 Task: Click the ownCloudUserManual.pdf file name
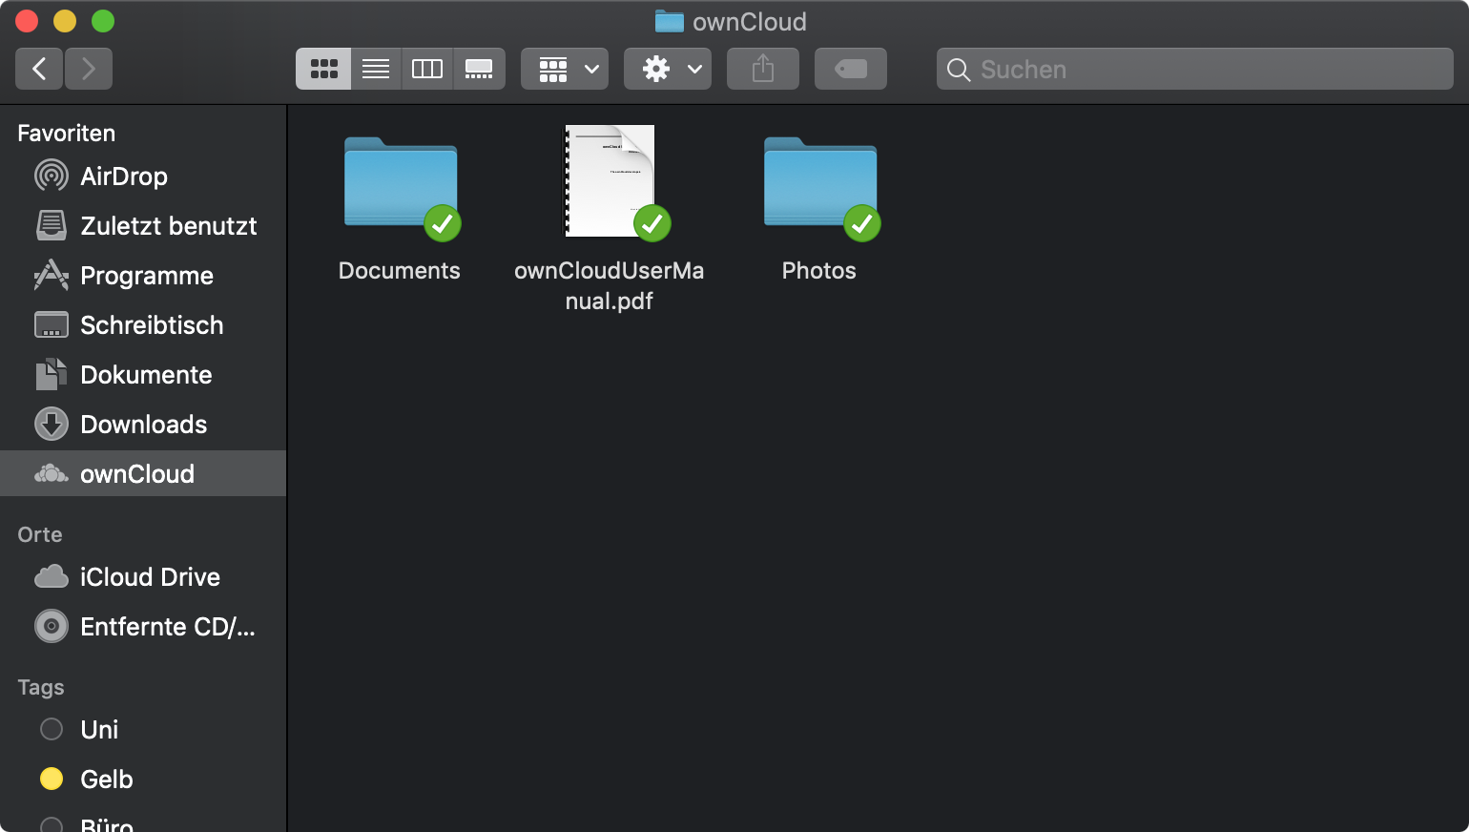(610, 285)
